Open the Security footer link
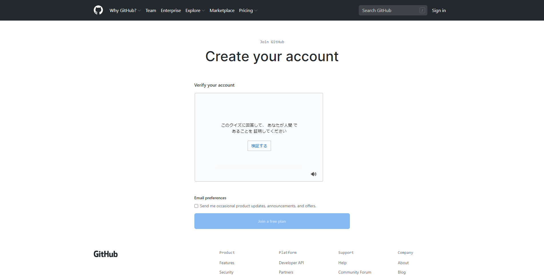The width and height of the screenshot is (544, 277). [226, 272]
